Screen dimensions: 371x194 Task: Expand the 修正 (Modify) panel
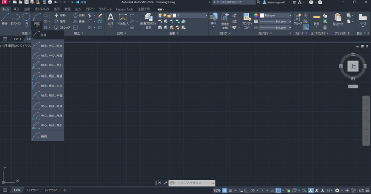pos(79,33)
